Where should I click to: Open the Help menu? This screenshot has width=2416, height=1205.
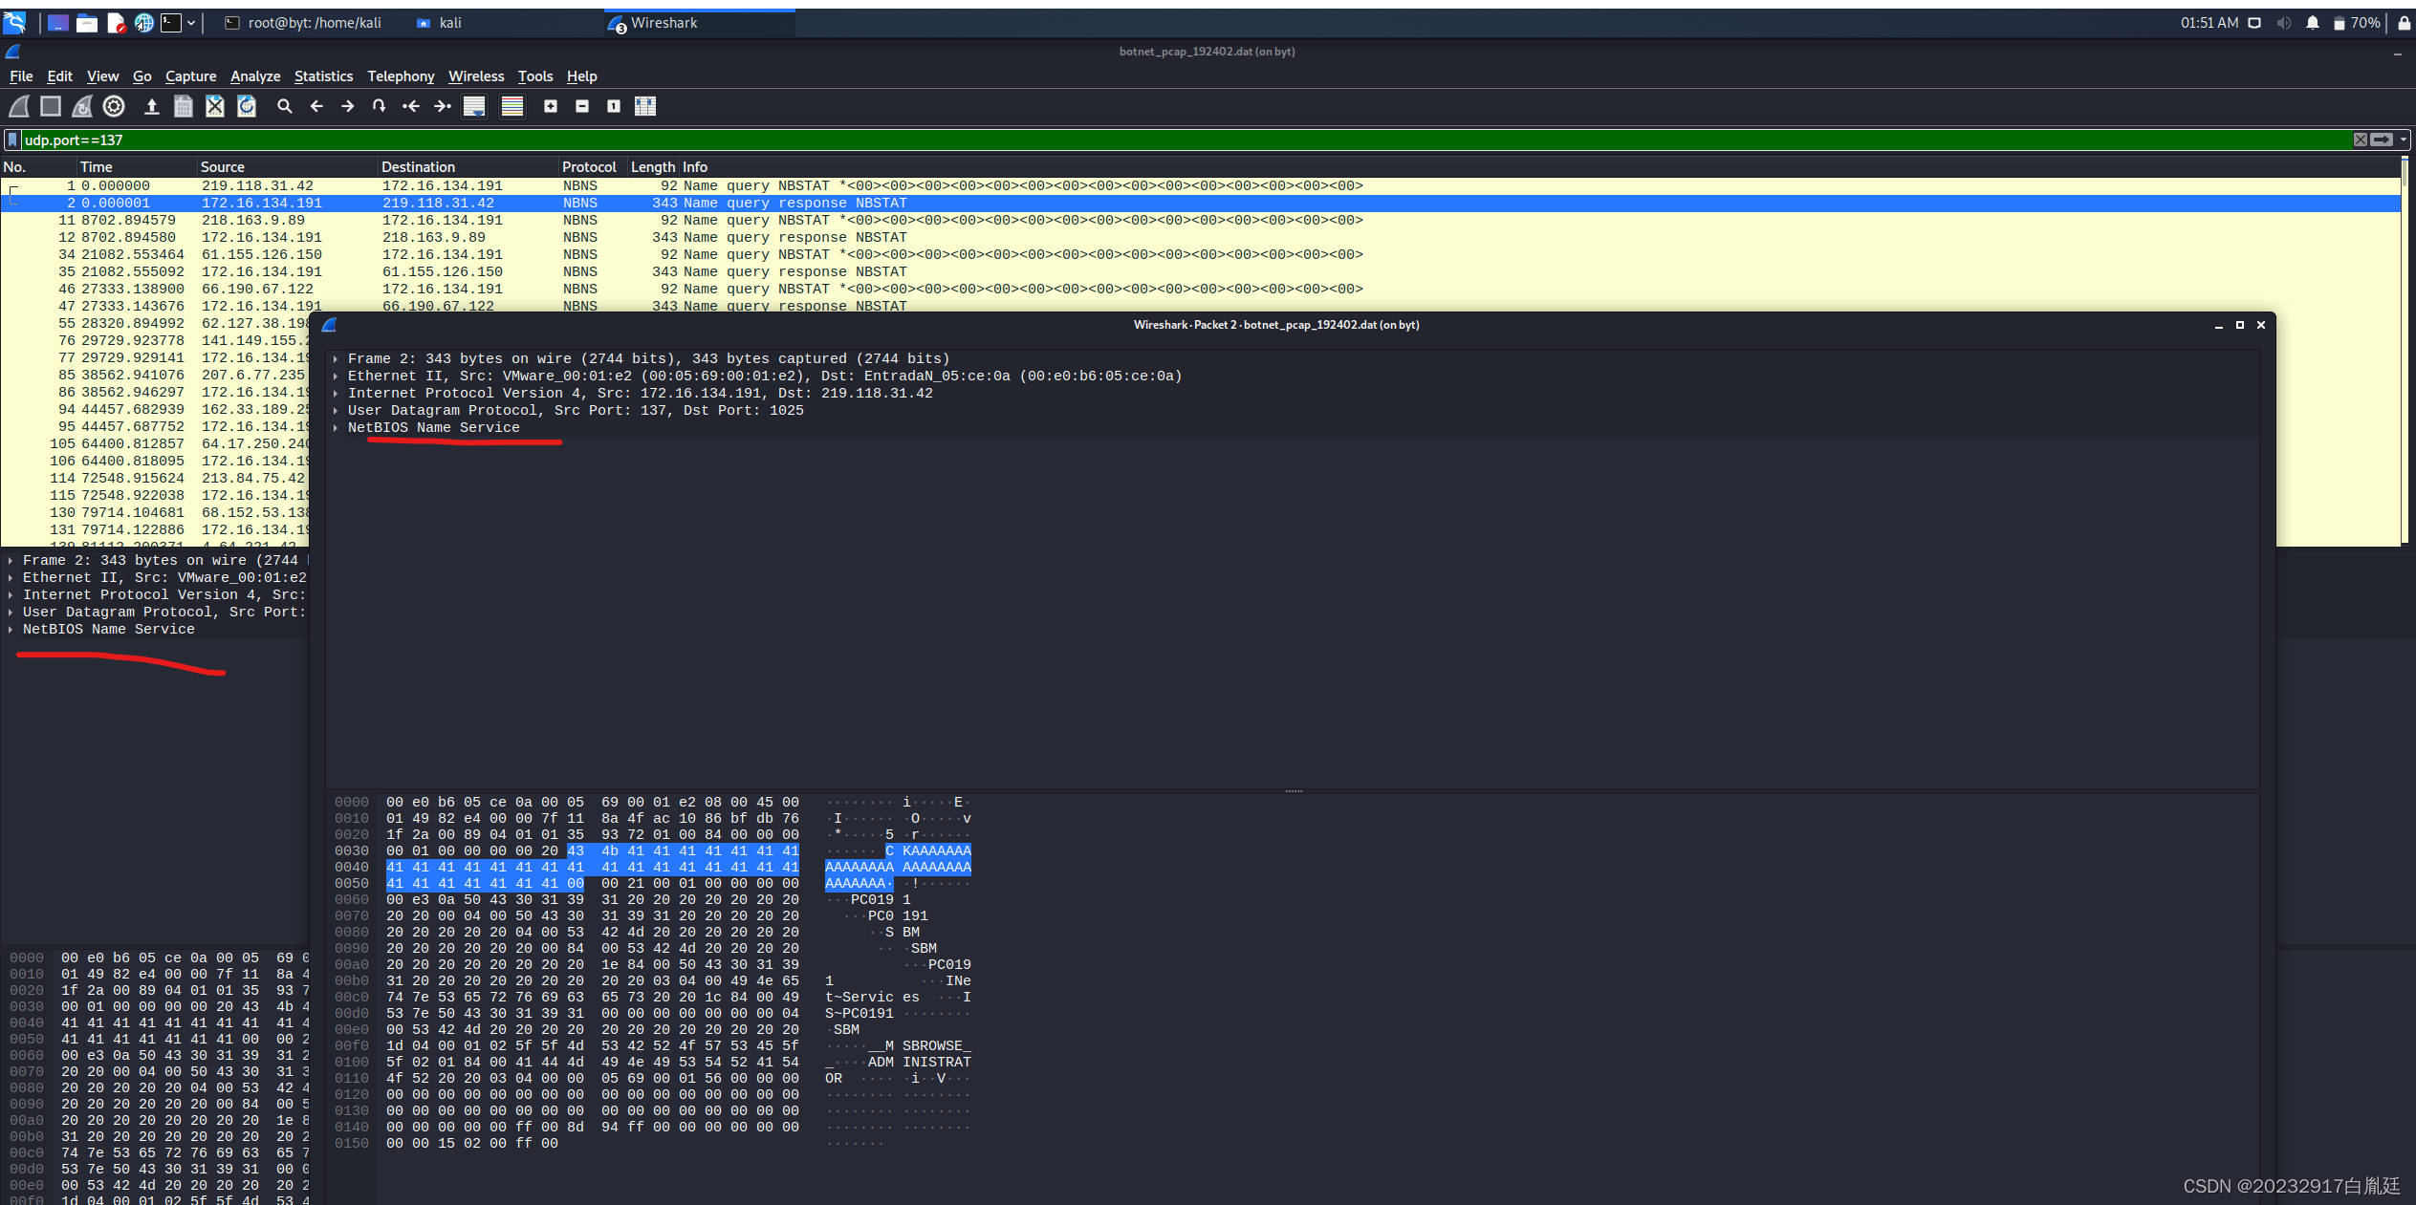coord(581,76)
